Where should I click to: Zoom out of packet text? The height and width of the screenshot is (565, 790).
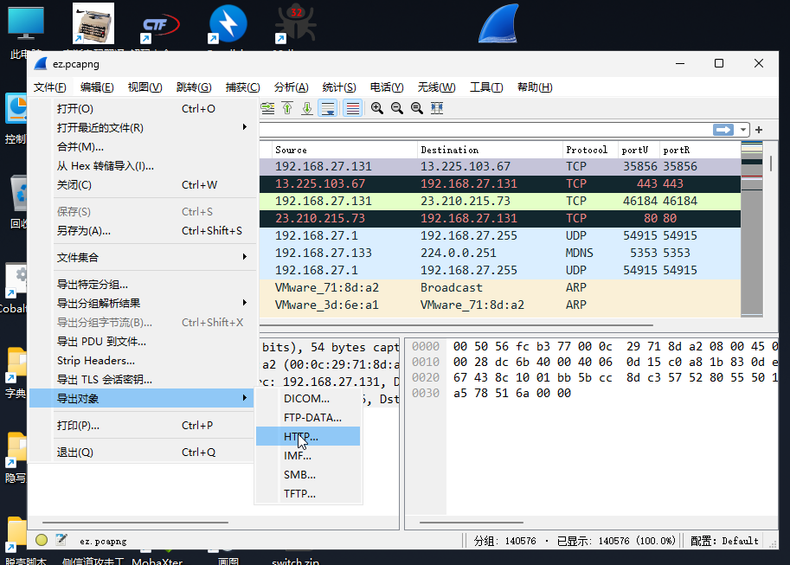click(x=397, y=108)
